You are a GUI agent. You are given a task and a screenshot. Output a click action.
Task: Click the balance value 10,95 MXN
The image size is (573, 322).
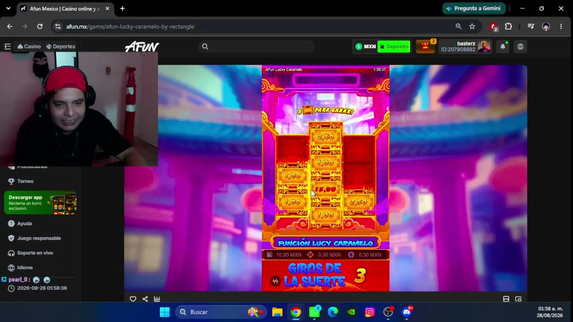pos(289,255)
